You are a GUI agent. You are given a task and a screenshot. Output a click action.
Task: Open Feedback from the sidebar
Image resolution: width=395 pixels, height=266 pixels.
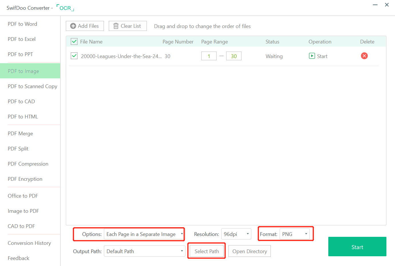(19, 258)
